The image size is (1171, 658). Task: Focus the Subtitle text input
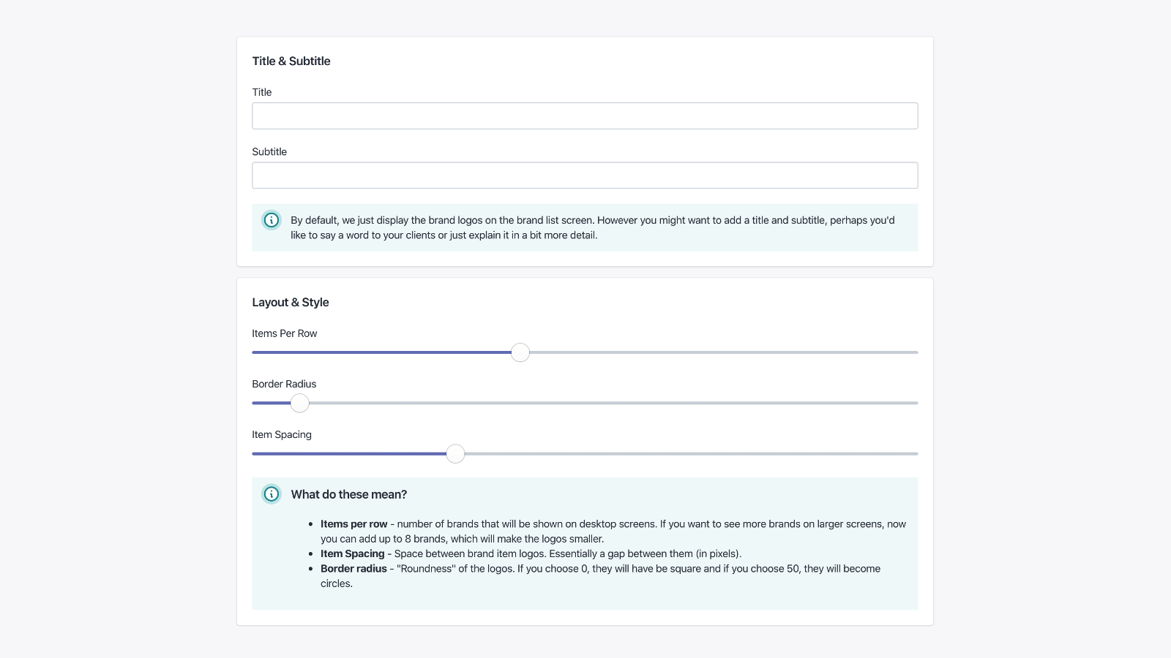585,175
